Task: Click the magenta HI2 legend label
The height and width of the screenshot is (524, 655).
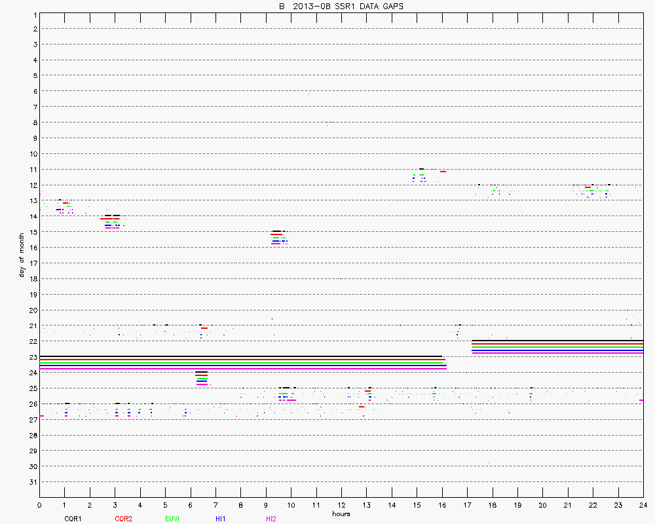Action: (271, 519)
